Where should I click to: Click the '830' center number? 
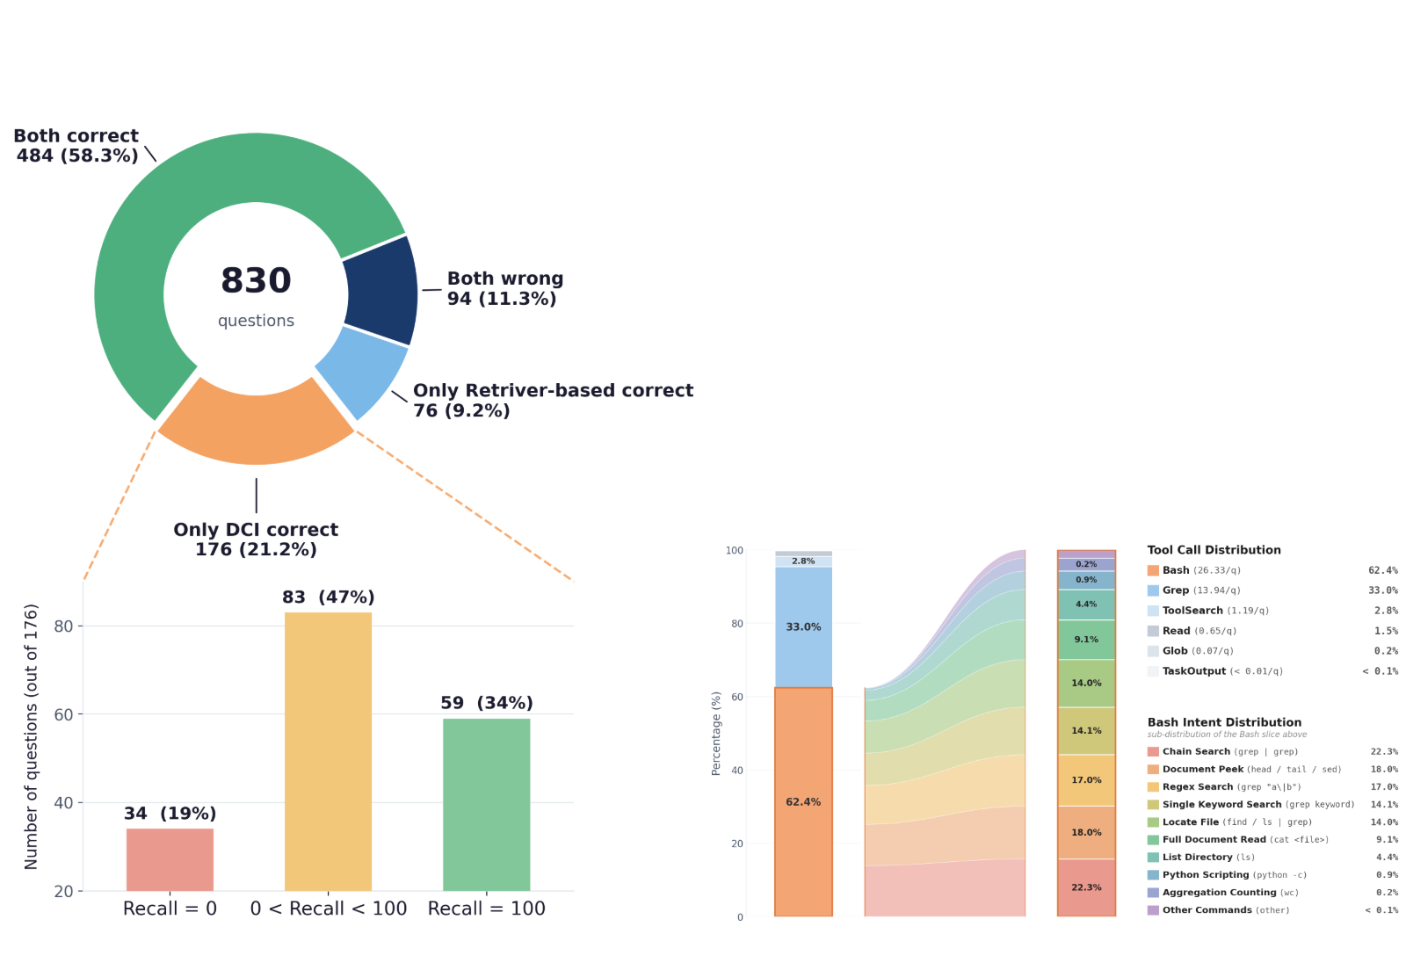coord(256,281)
